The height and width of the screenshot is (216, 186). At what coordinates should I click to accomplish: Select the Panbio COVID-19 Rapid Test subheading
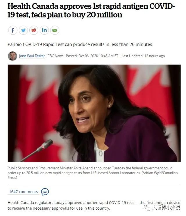pos(80,44)
